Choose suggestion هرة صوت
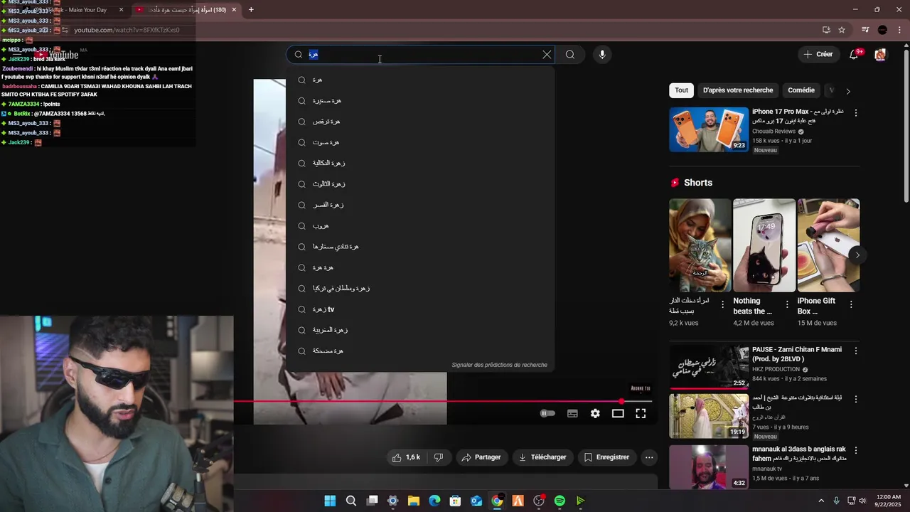 (x=420, y=142)
